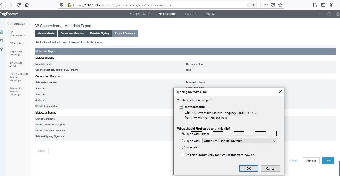Click the Export button
This screenshot has height=176, width=340.
click(x=41, y=151)
